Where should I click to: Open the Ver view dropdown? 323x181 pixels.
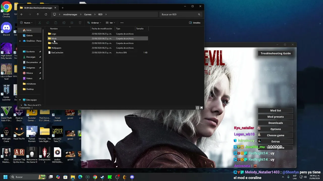tap(111, 23)
